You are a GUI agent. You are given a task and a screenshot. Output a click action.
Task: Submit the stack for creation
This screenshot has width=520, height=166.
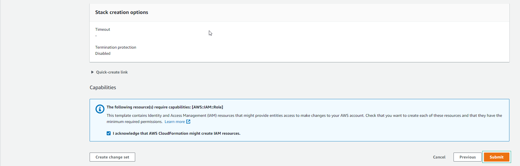[x=497, y=157]
